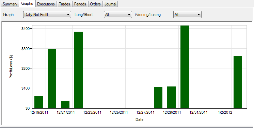Click the Profit/Loss ($) axis title

pos(11,67)
